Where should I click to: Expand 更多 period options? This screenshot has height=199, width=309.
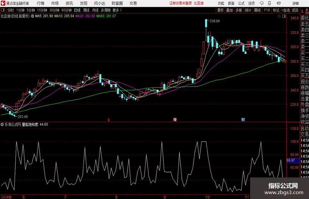coord(117,10)
